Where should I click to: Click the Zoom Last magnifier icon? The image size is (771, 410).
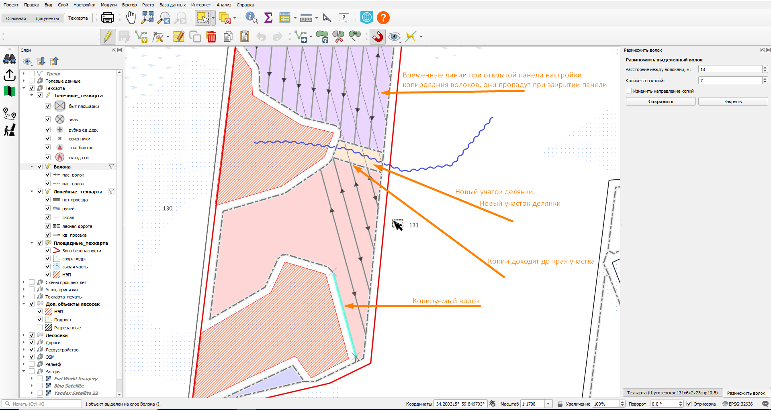click(164, 18)
